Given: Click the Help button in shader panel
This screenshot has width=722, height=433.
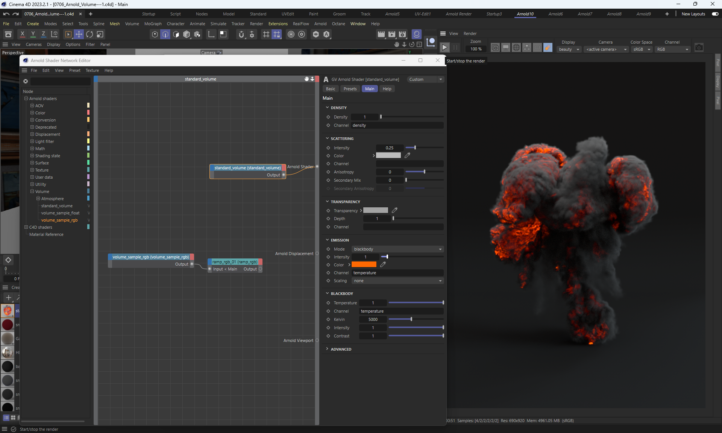Looking at the screenshot, I should click(x=387, y=89).
